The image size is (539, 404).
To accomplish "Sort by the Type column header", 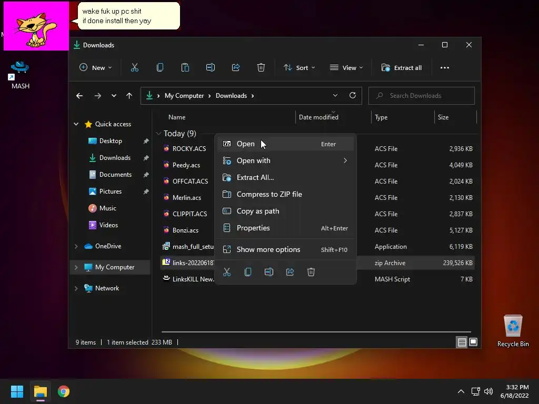I will coord(381,117).
